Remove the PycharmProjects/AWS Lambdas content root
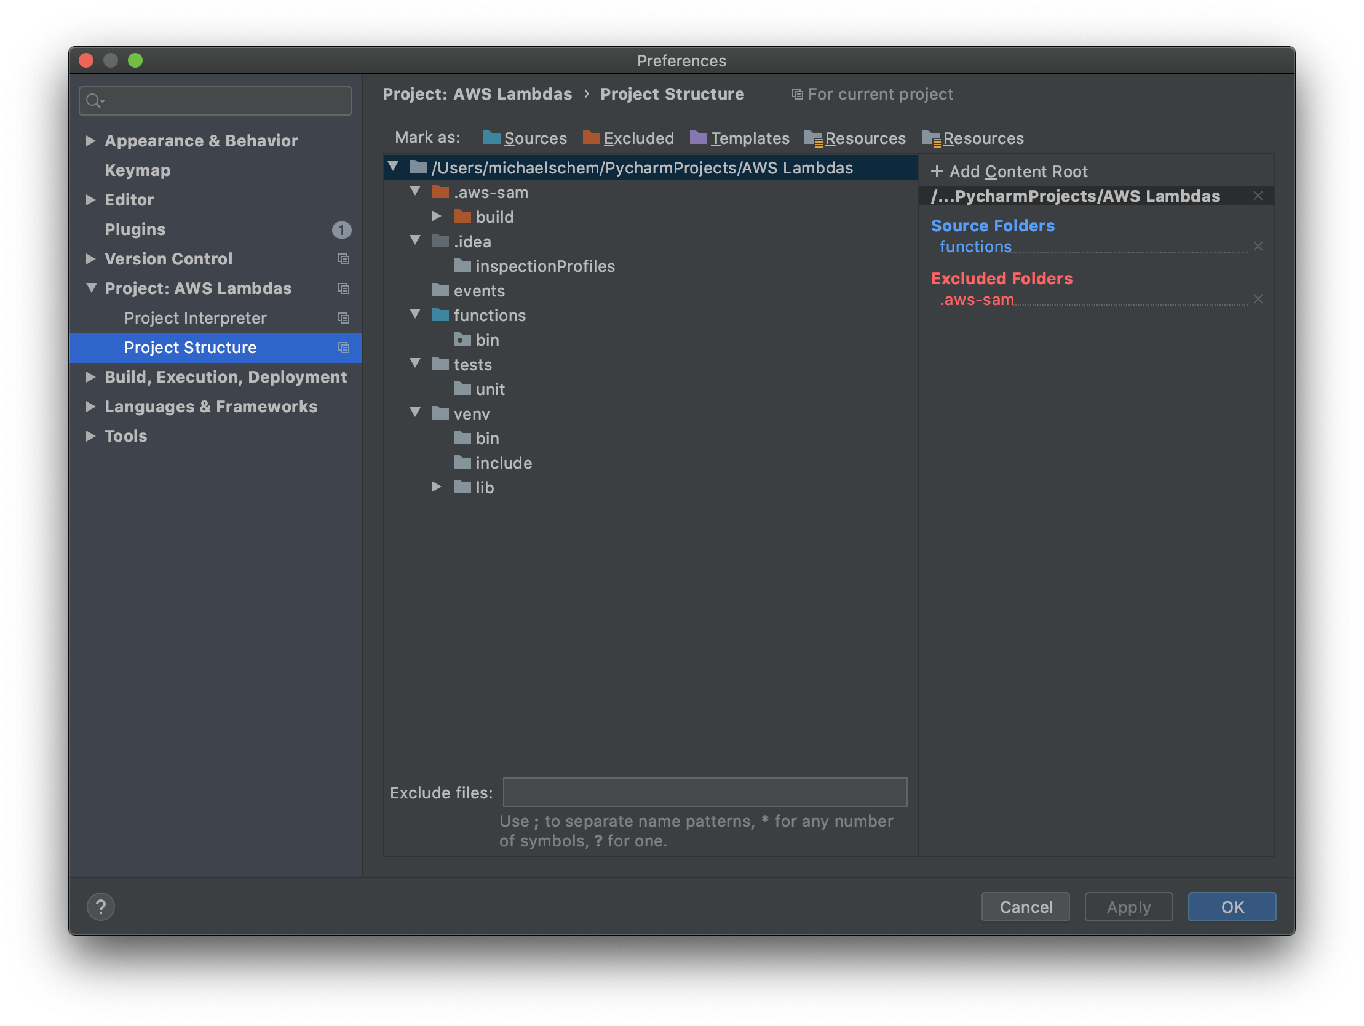This screenshot has width=1364, height=1026. tap(1259, 196)
